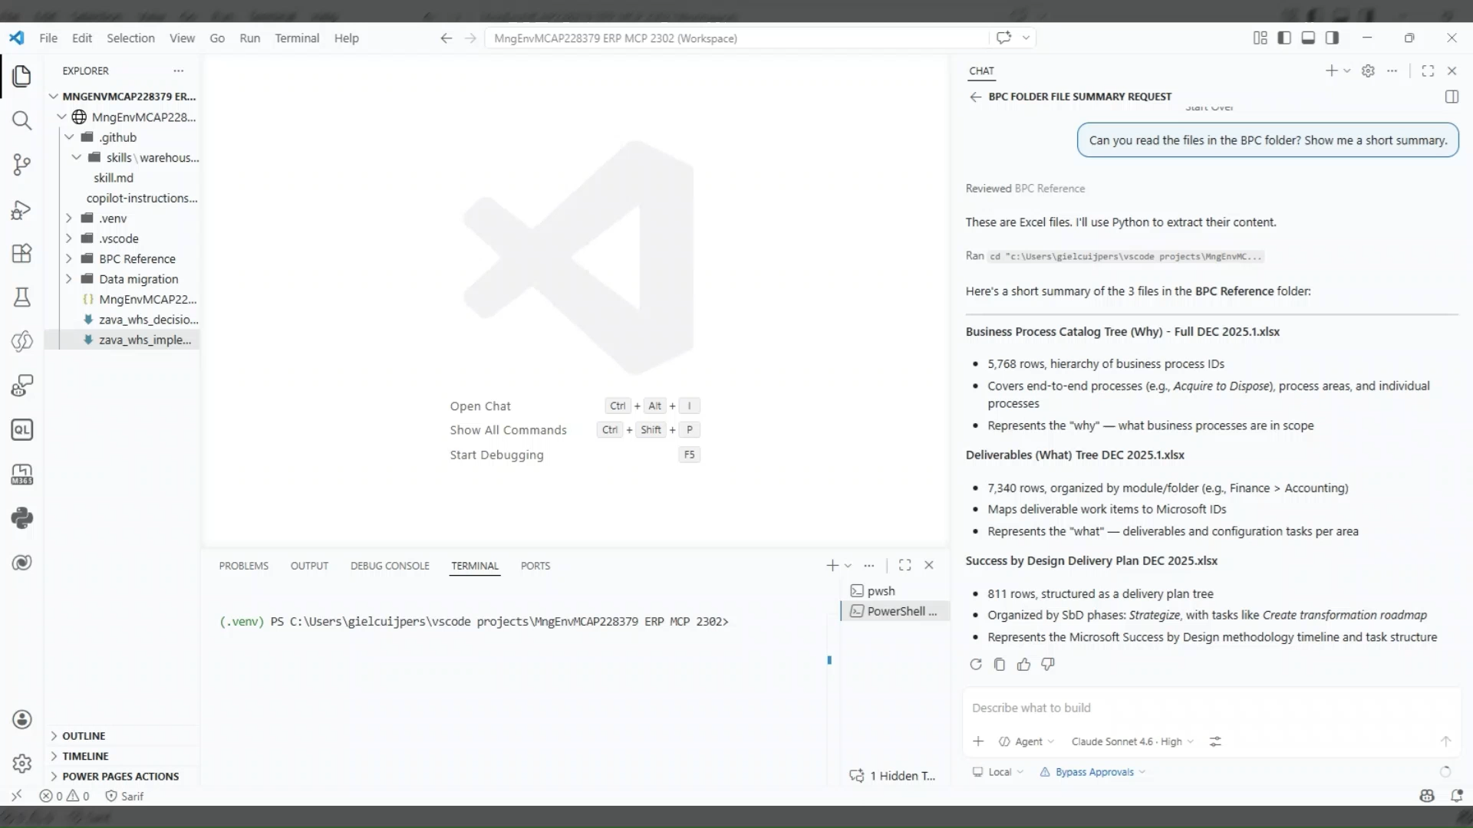Viewport: 1473px width, 828px height.
Task: Open the Terminal menu
Action: tap(297, 38)
